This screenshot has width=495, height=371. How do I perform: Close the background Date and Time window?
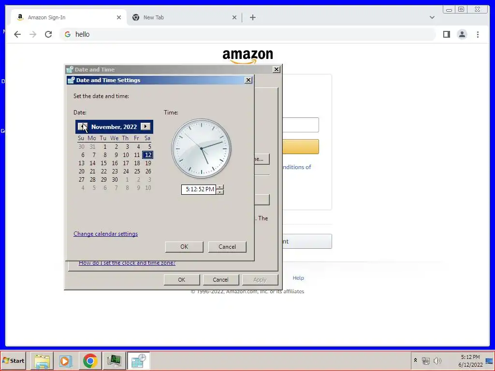tap(276, 70)
